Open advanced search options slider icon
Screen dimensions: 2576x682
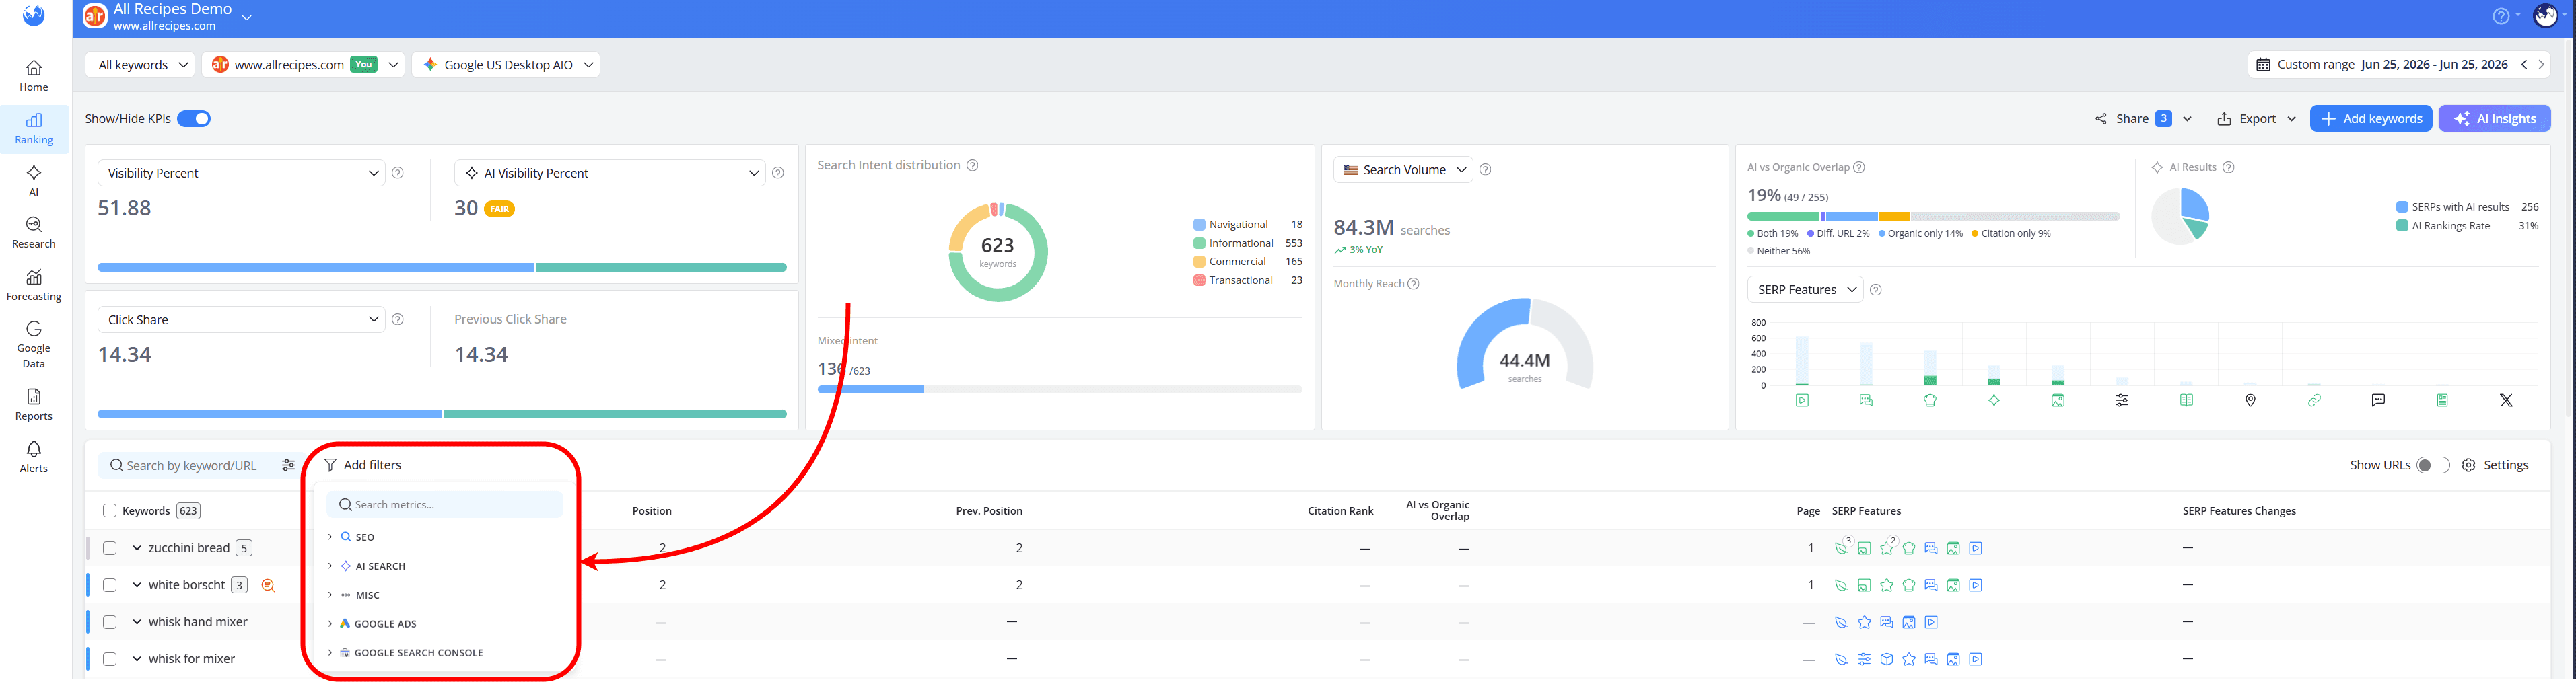[x=288, y=465]
